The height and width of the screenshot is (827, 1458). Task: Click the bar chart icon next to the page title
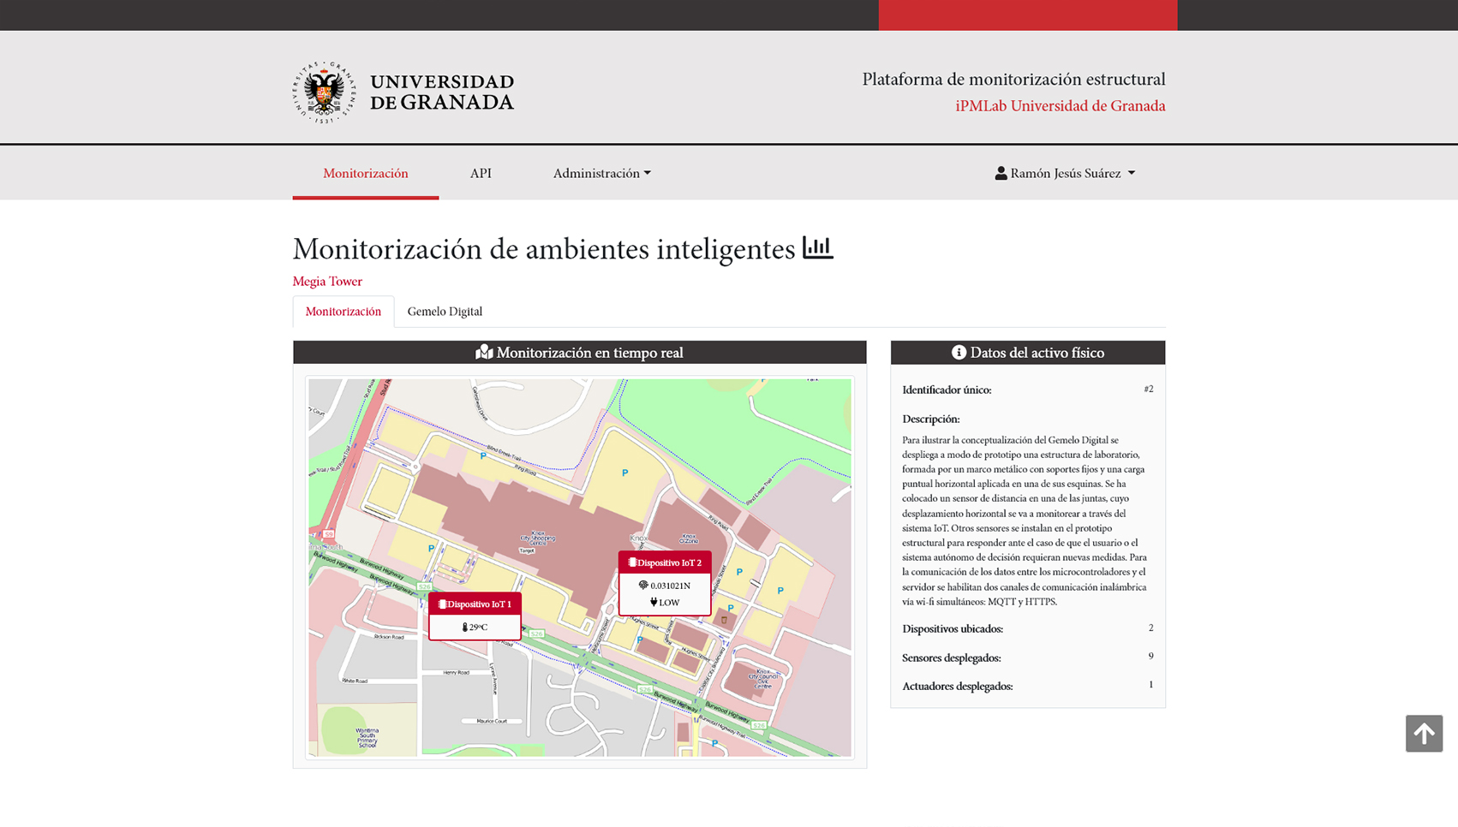(x=816, y=248)
